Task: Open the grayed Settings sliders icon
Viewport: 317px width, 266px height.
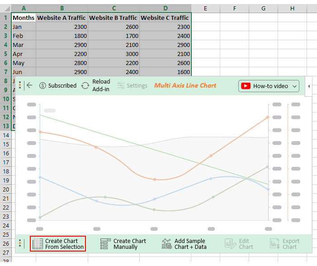Action: click(121, 86)
